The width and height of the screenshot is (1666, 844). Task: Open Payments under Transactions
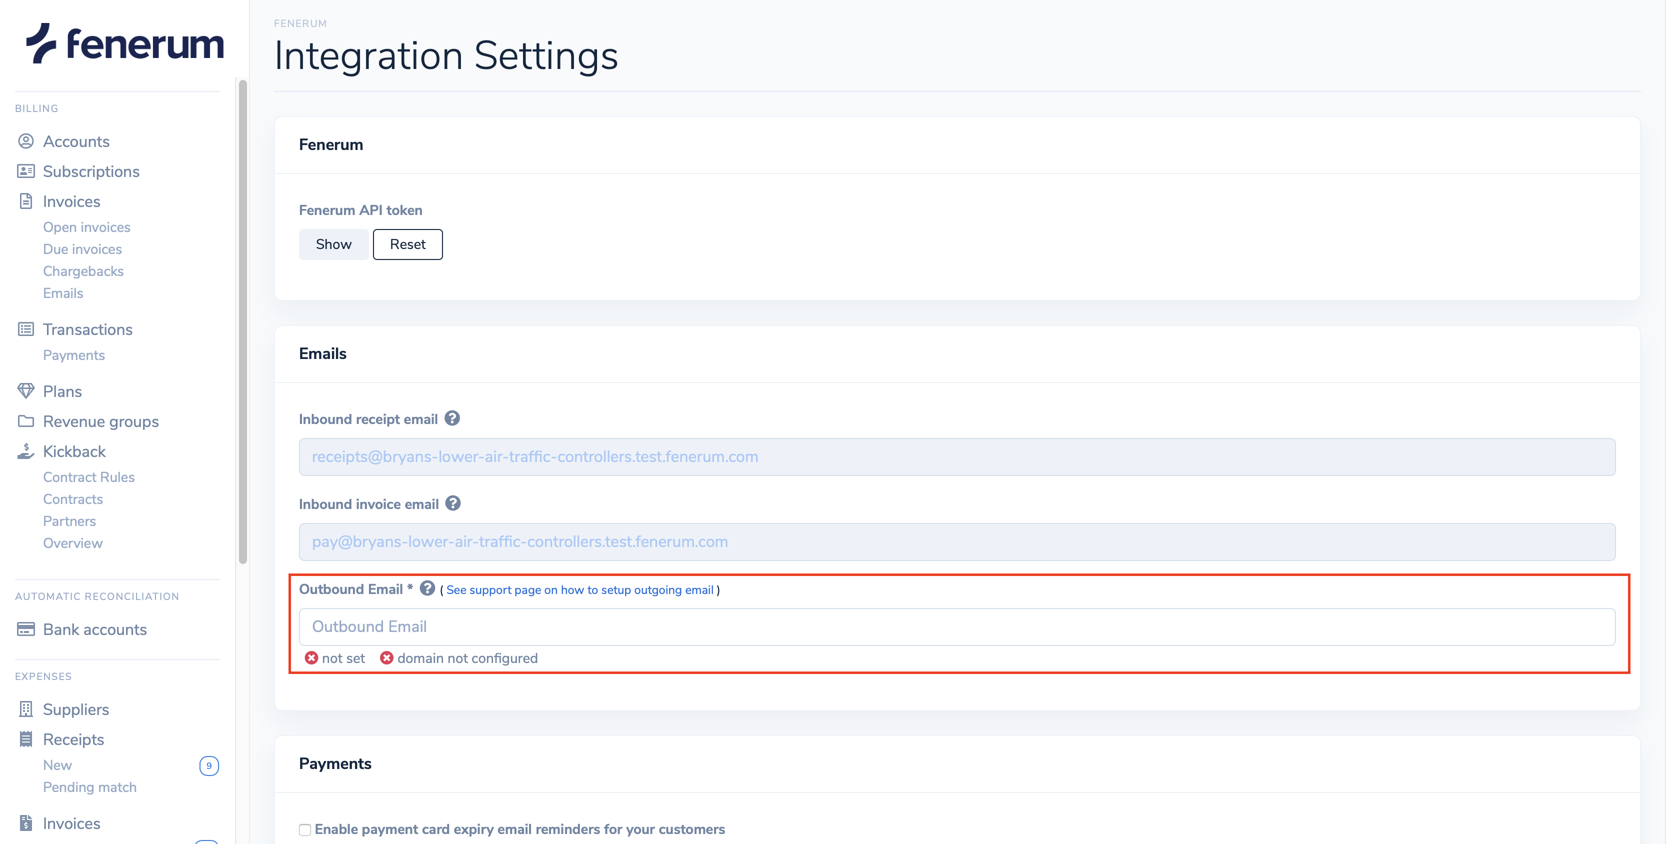click(x=73, y=355)
